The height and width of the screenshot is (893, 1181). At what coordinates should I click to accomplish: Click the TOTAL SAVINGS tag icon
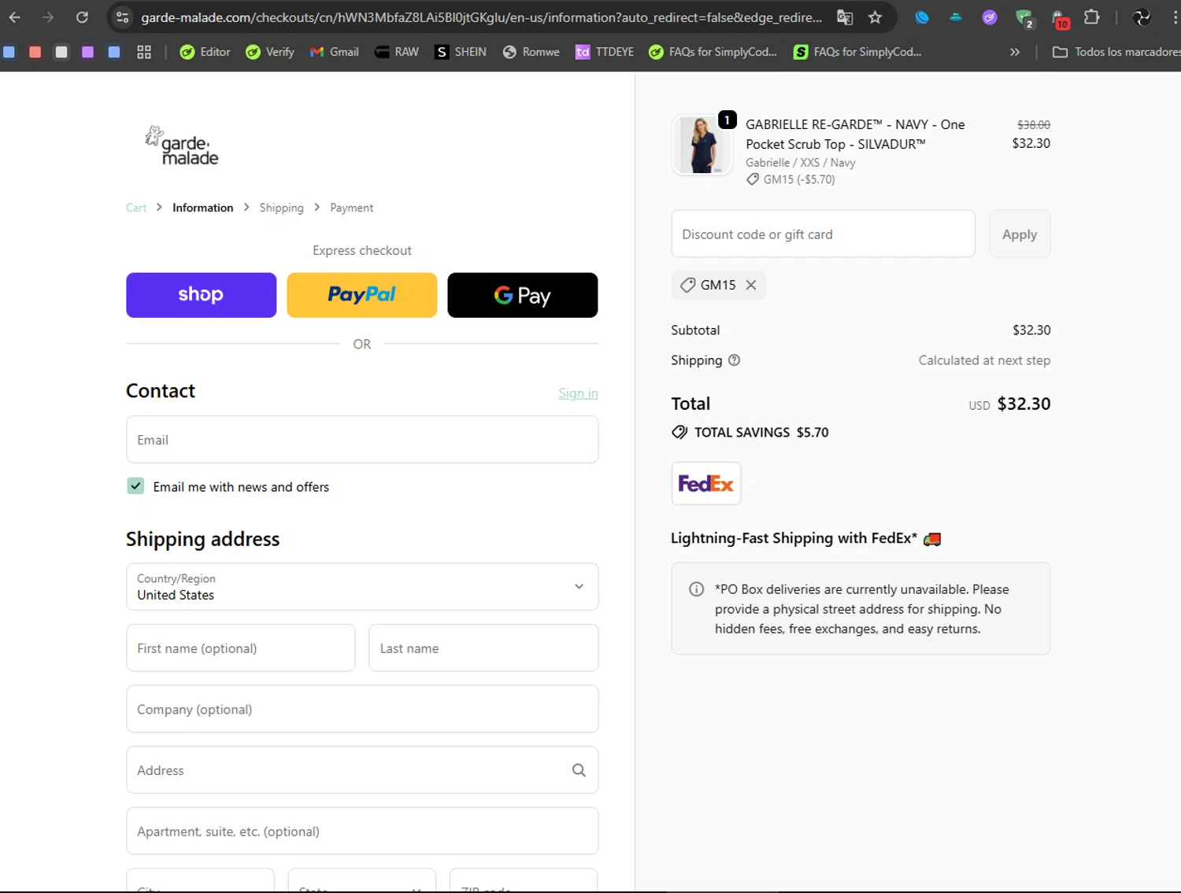(x=679, y=432)
